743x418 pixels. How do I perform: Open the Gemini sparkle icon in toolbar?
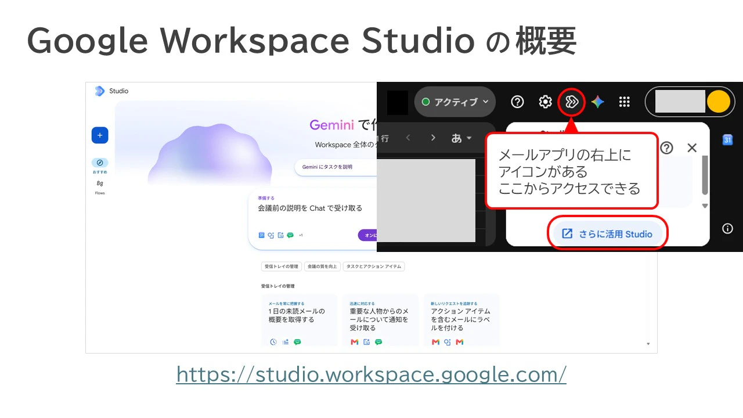[598, 102]
